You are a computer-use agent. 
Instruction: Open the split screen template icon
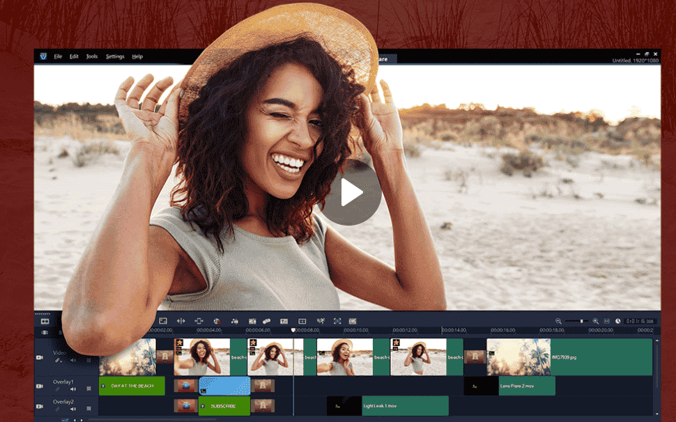click(302, 321)
